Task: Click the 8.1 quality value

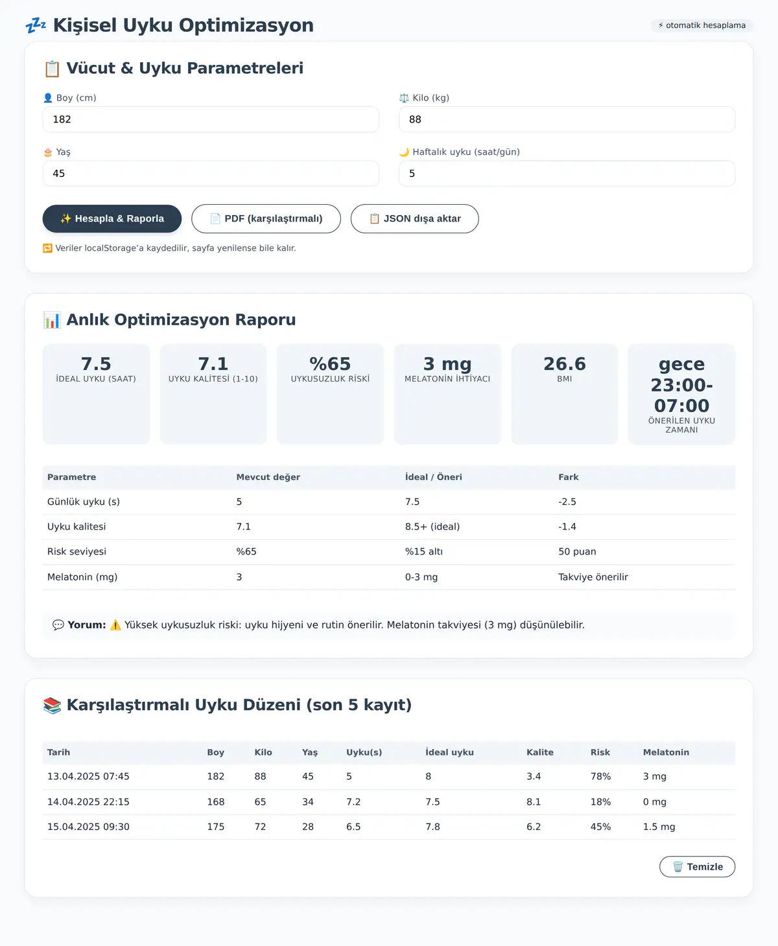Action: tap(534, 802)
